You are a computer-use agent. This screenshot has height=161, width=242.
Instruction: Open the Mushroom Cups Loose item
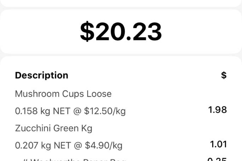tap(63, 94)
